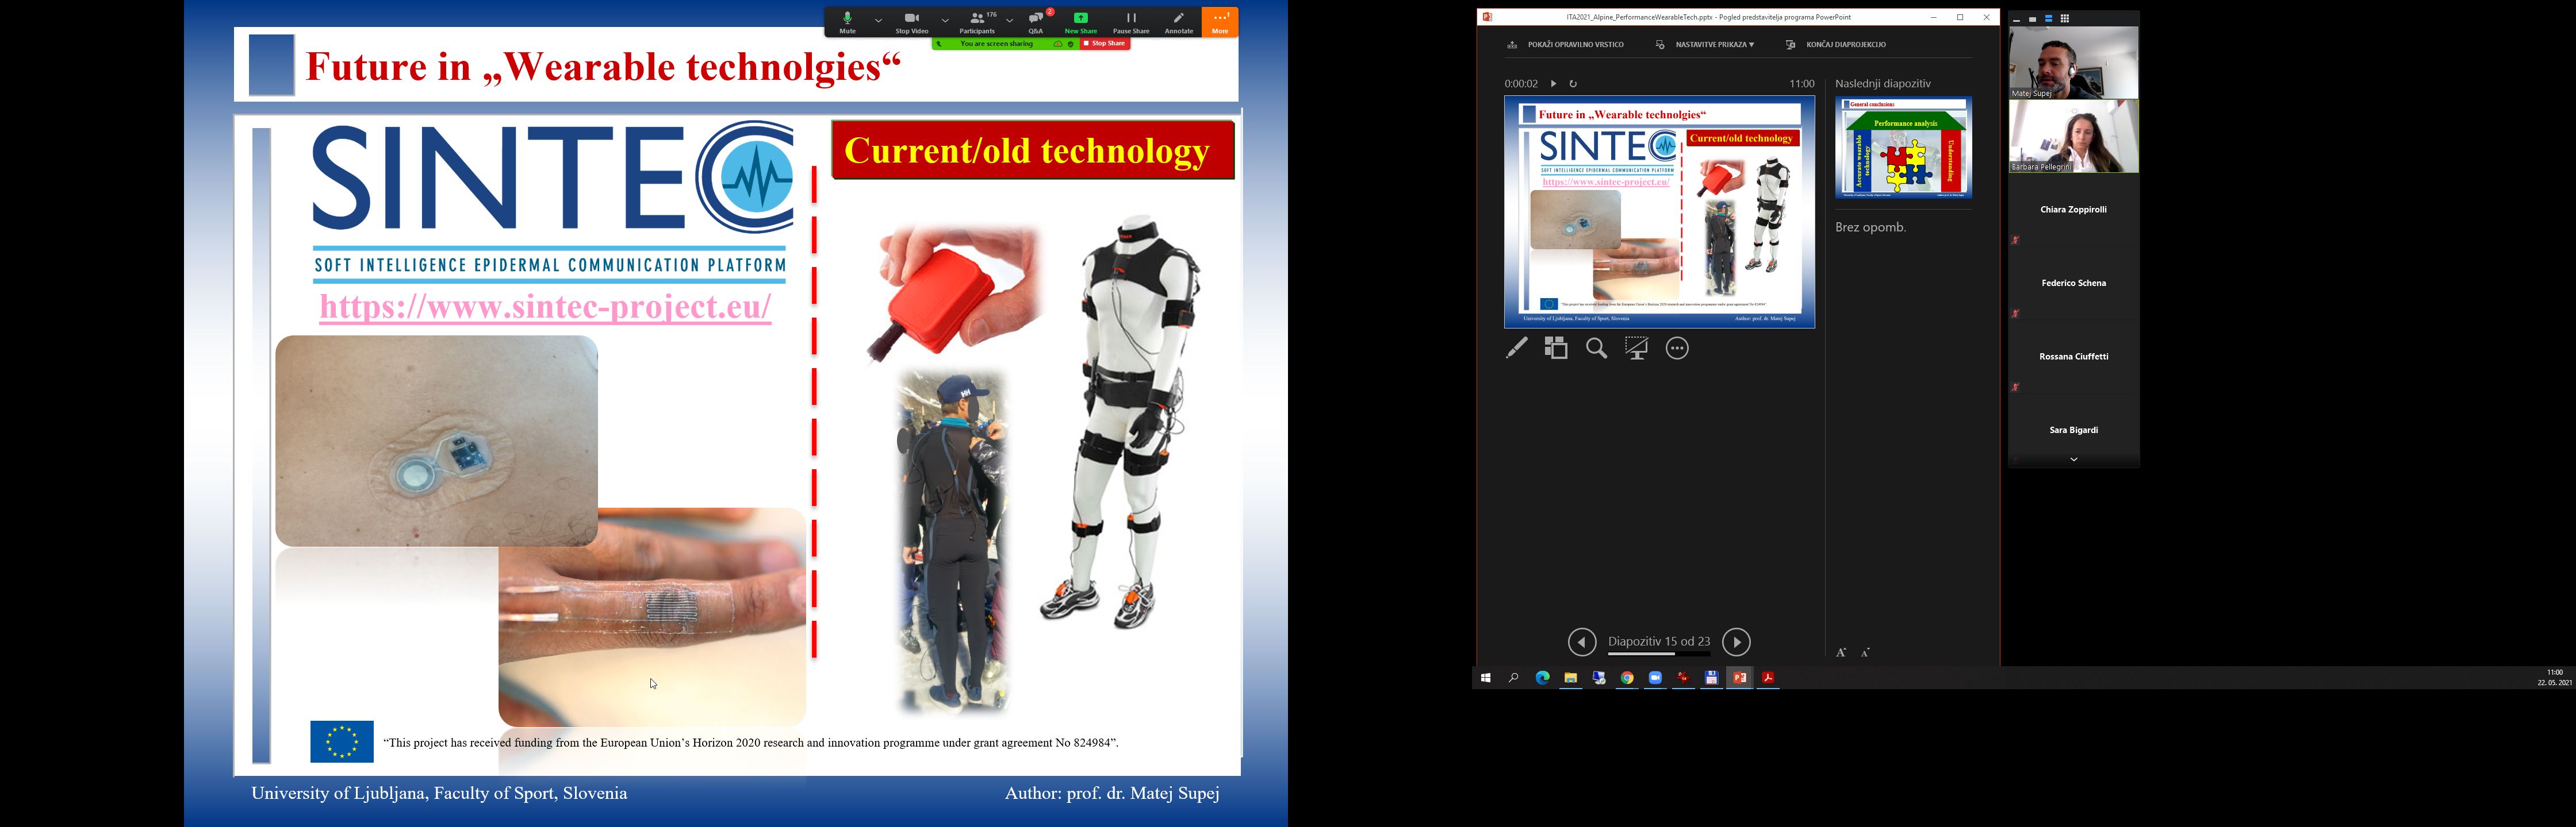Toggle black or unblack slideshow
2576x827 pixels.
coord(1637,347)
